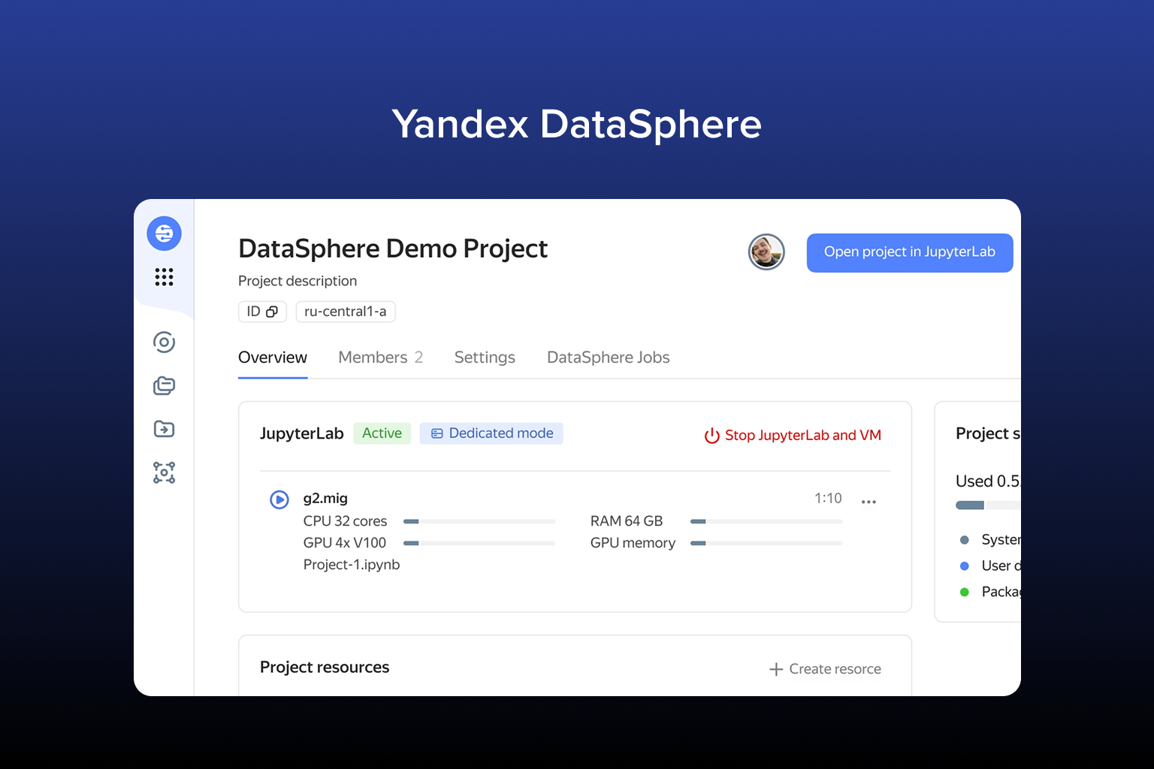Click the CPU 32 cores usage bar

[x=479, y=521]
